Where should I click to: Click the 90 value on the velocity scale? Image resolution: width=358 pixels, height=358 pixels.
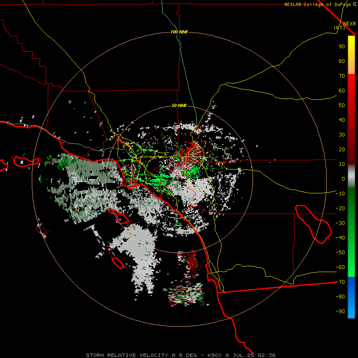coord(342,47)
